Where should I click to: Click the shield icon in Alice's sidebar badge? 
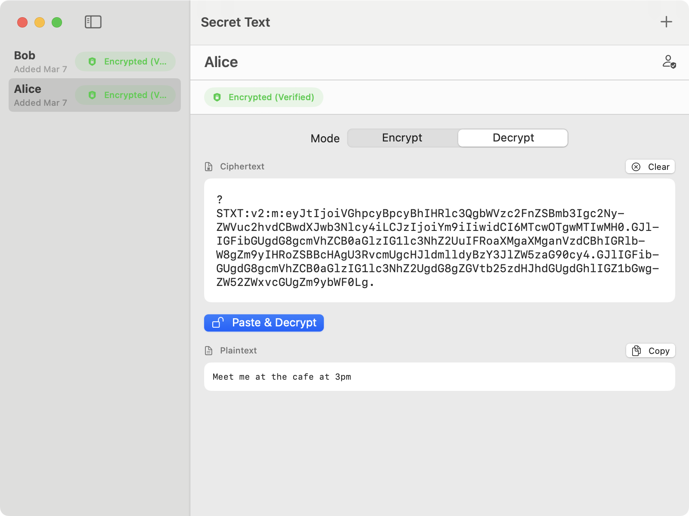[x=92, y=95]
